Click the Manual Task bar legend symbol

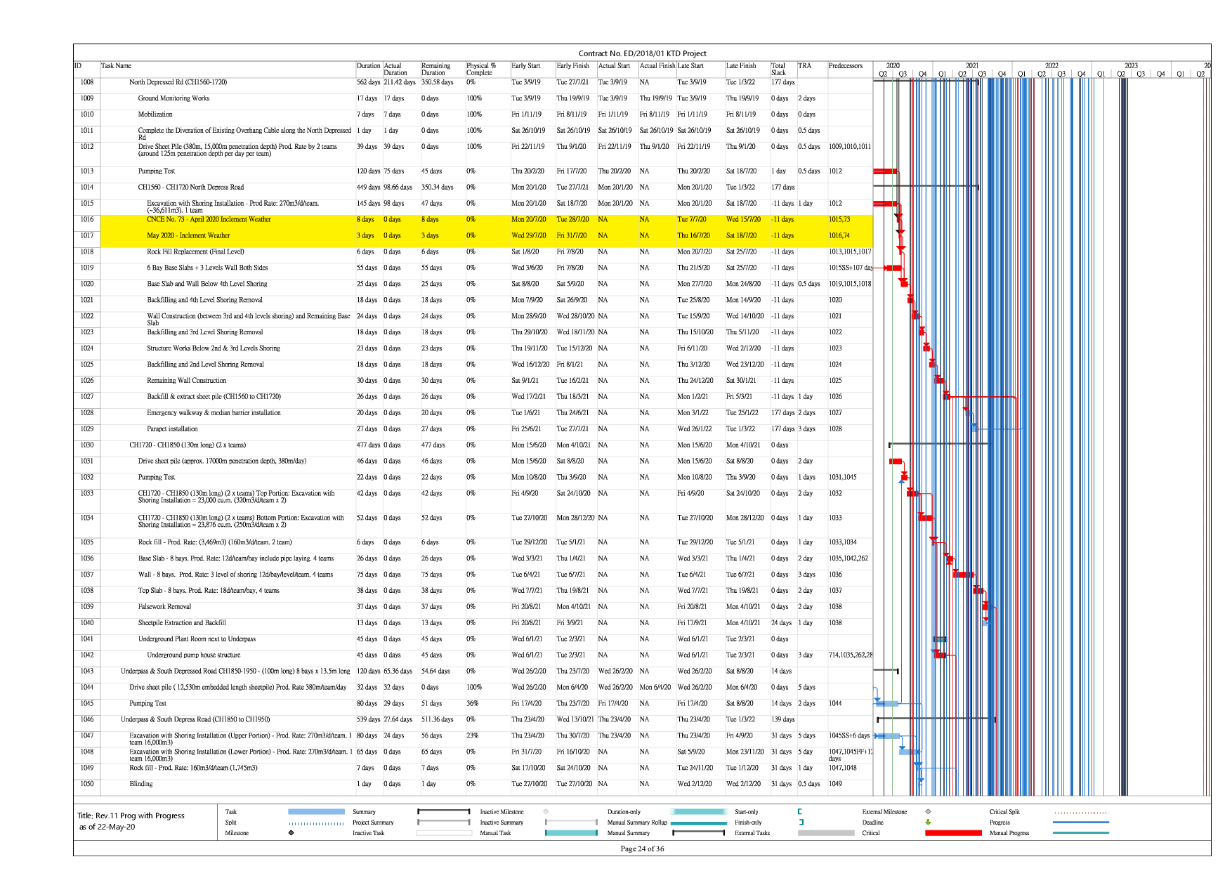571,833
